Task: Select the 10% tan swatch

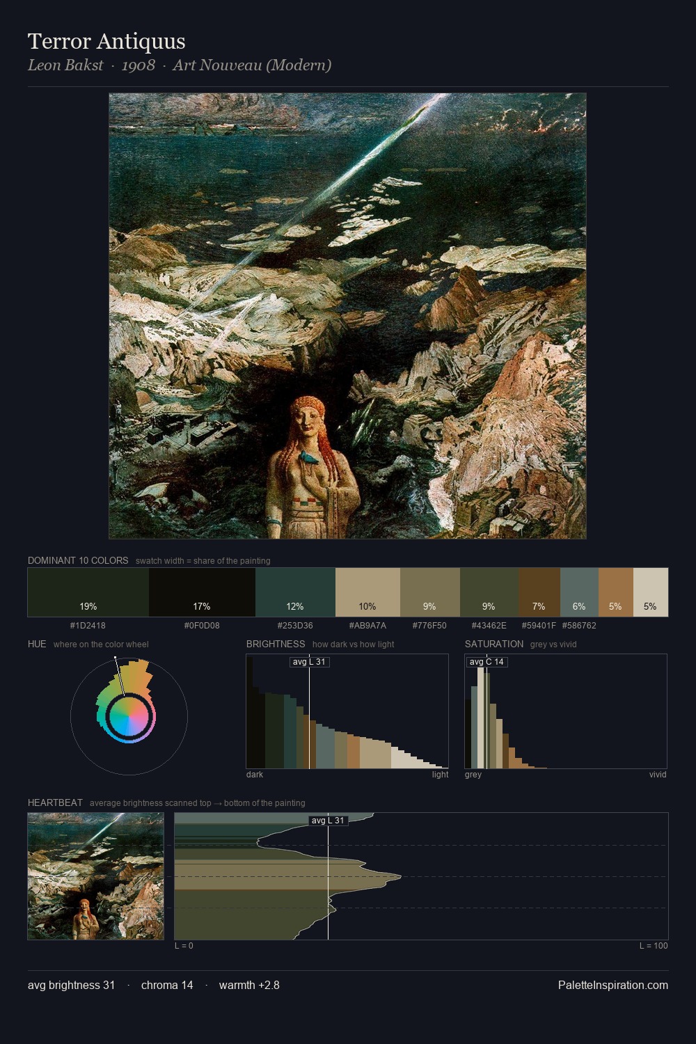Action: tap(367, 592)
